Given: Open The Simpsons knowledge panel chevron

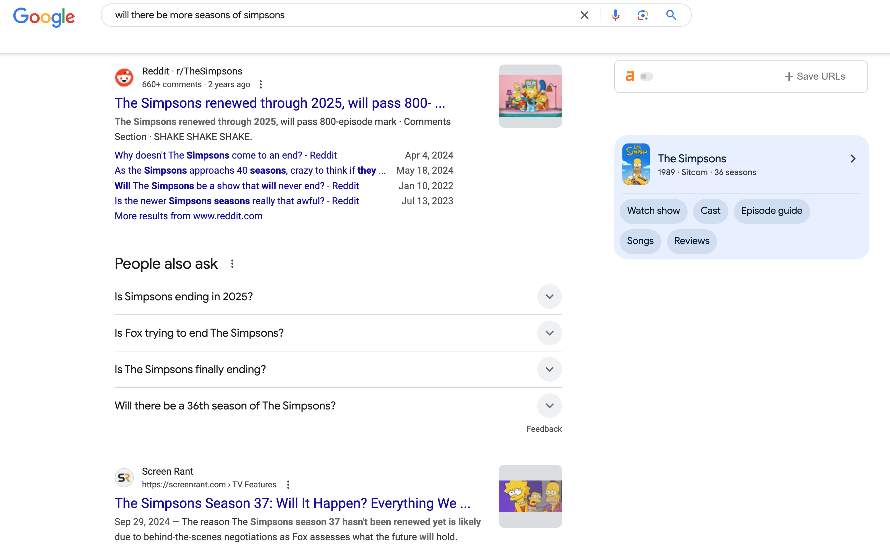Looking at the screenshot, I should coord(853,159).
